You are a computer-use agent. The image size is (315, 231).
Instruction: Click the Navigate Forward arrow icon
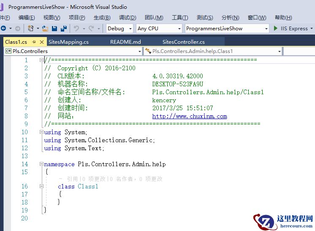click(18, 29)
